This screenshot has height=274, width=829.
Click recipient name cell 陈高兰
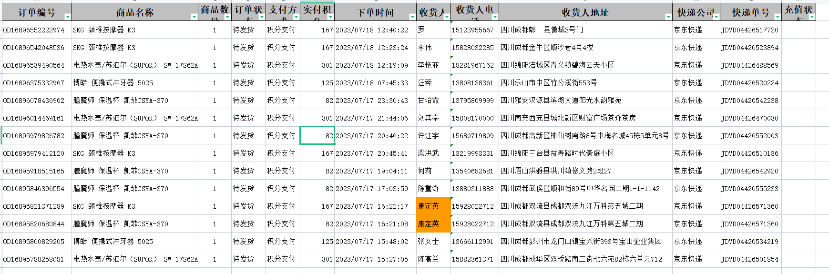tap(433, 259)
